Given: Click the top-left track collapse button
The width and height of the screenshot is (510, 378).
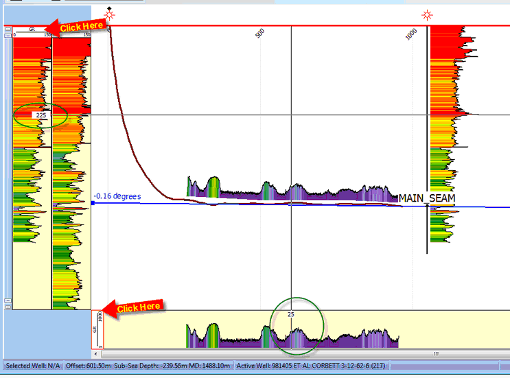Looking at the screenshot, I should 8,29.
